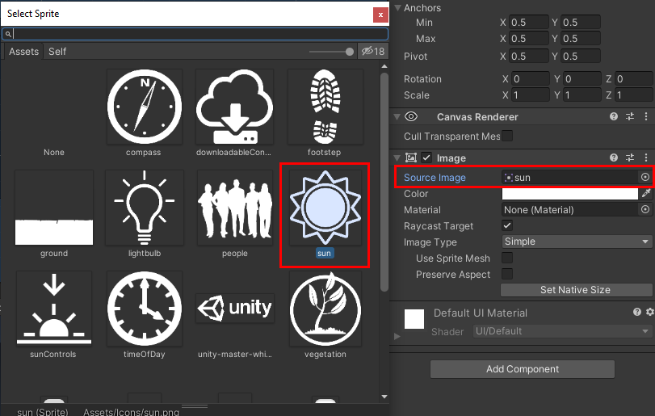655x416 pixels.
Task: Toggle hidden packages visibility (18)
Action: (x=373, y=52)
